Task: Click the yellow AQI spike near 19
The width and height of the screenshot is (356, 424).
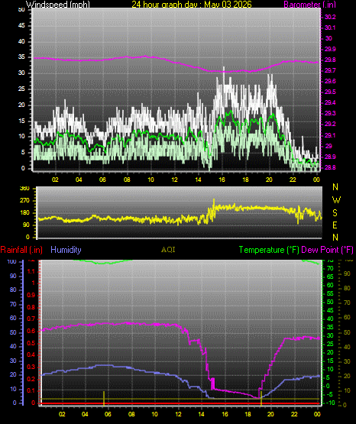Action: pos(261,398)
